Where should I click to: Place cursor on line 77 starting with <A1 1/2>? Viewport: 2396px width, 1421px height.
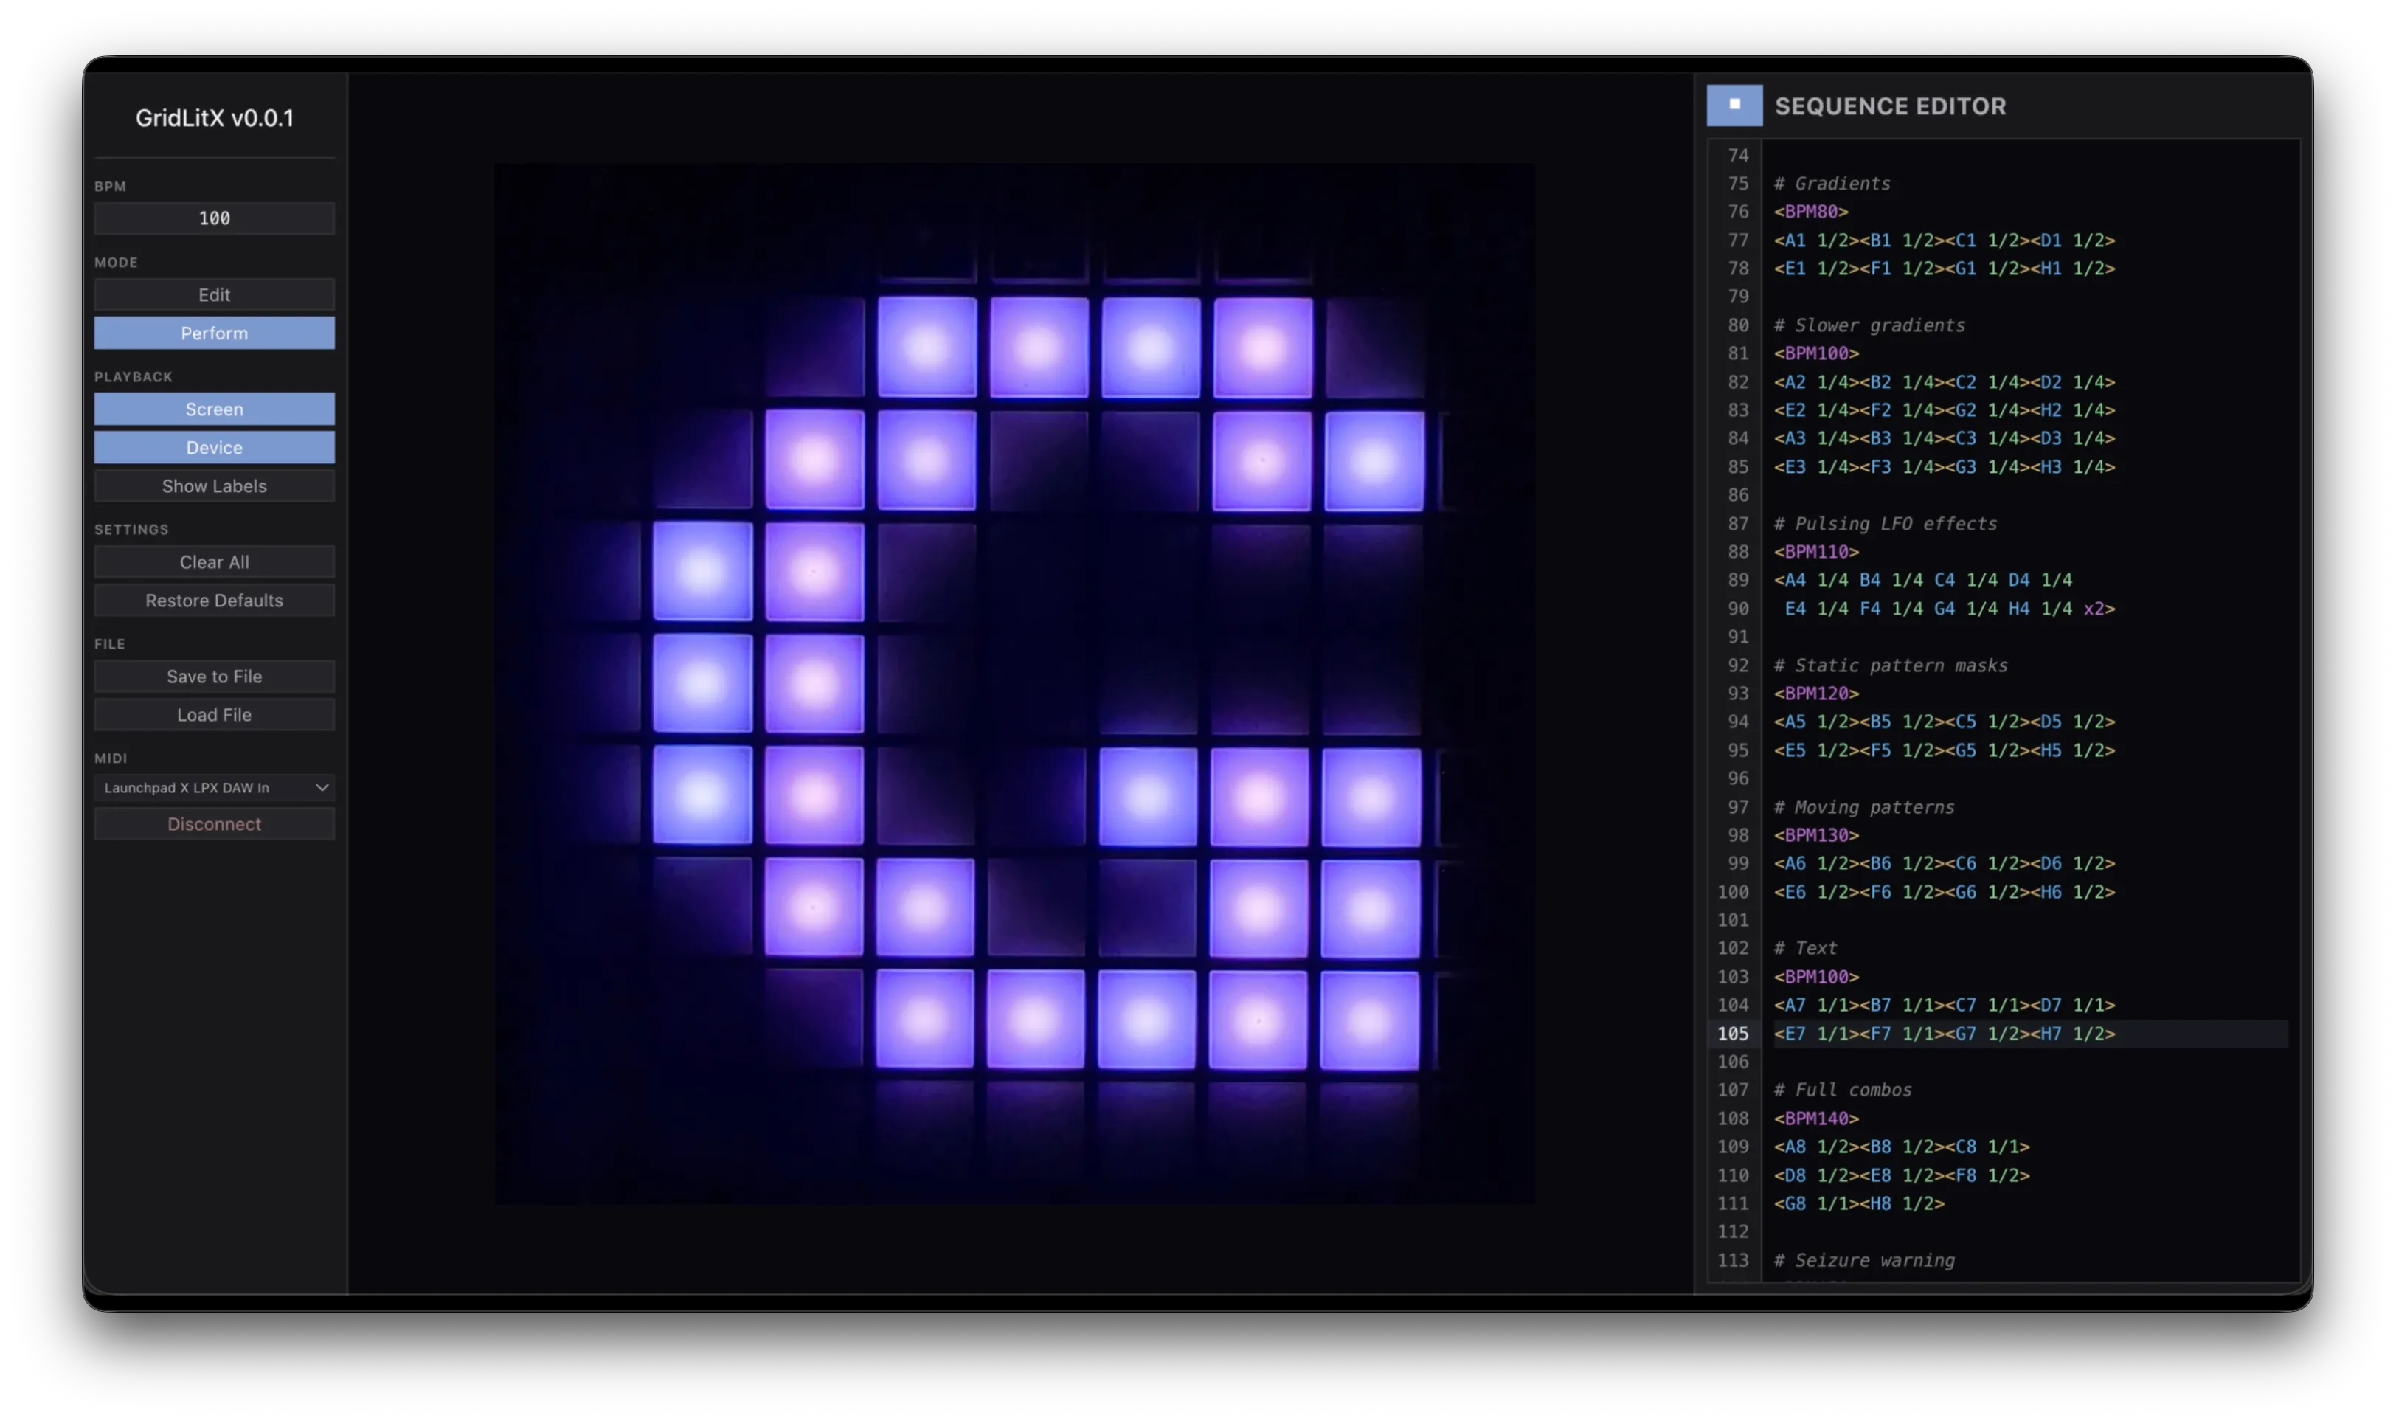tap(1943, 239)
